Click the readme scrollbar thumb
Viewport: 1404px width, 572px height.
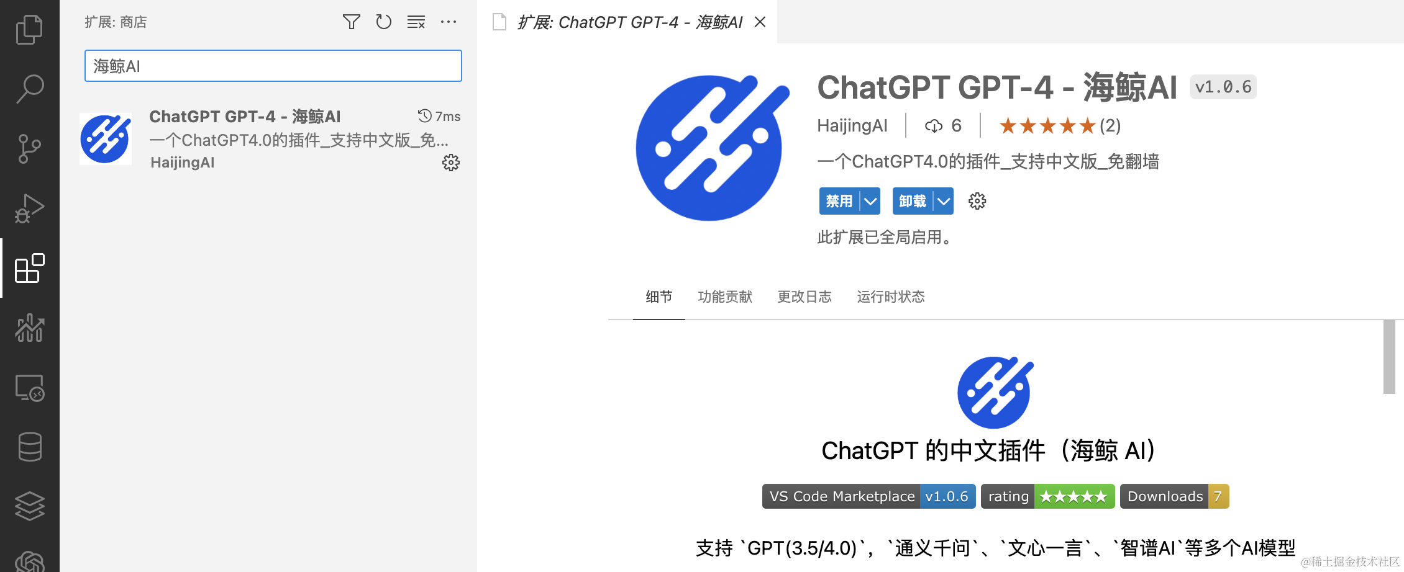(x=1389, y=357)
